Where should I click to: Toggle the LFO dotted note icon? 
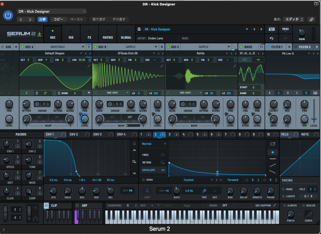coord(215,191)
